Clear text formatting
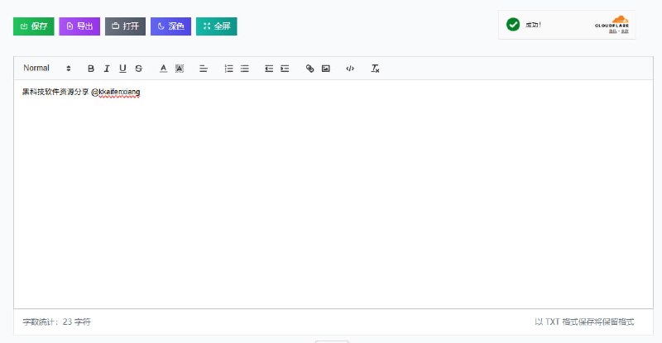Viewport: 662px width, 343px height. pos(375,69)
